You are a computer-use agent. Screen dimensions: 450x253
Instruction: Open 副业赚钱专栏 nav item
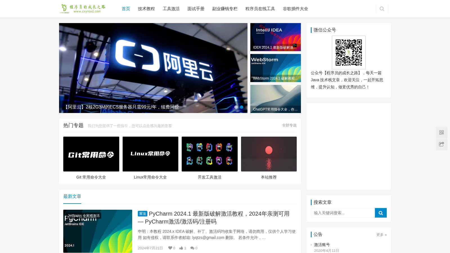[225, 9]
